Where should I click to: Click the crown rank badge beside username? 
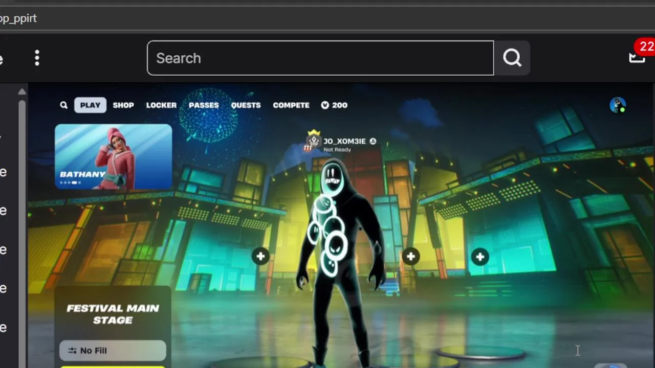(x=313, y=141)
